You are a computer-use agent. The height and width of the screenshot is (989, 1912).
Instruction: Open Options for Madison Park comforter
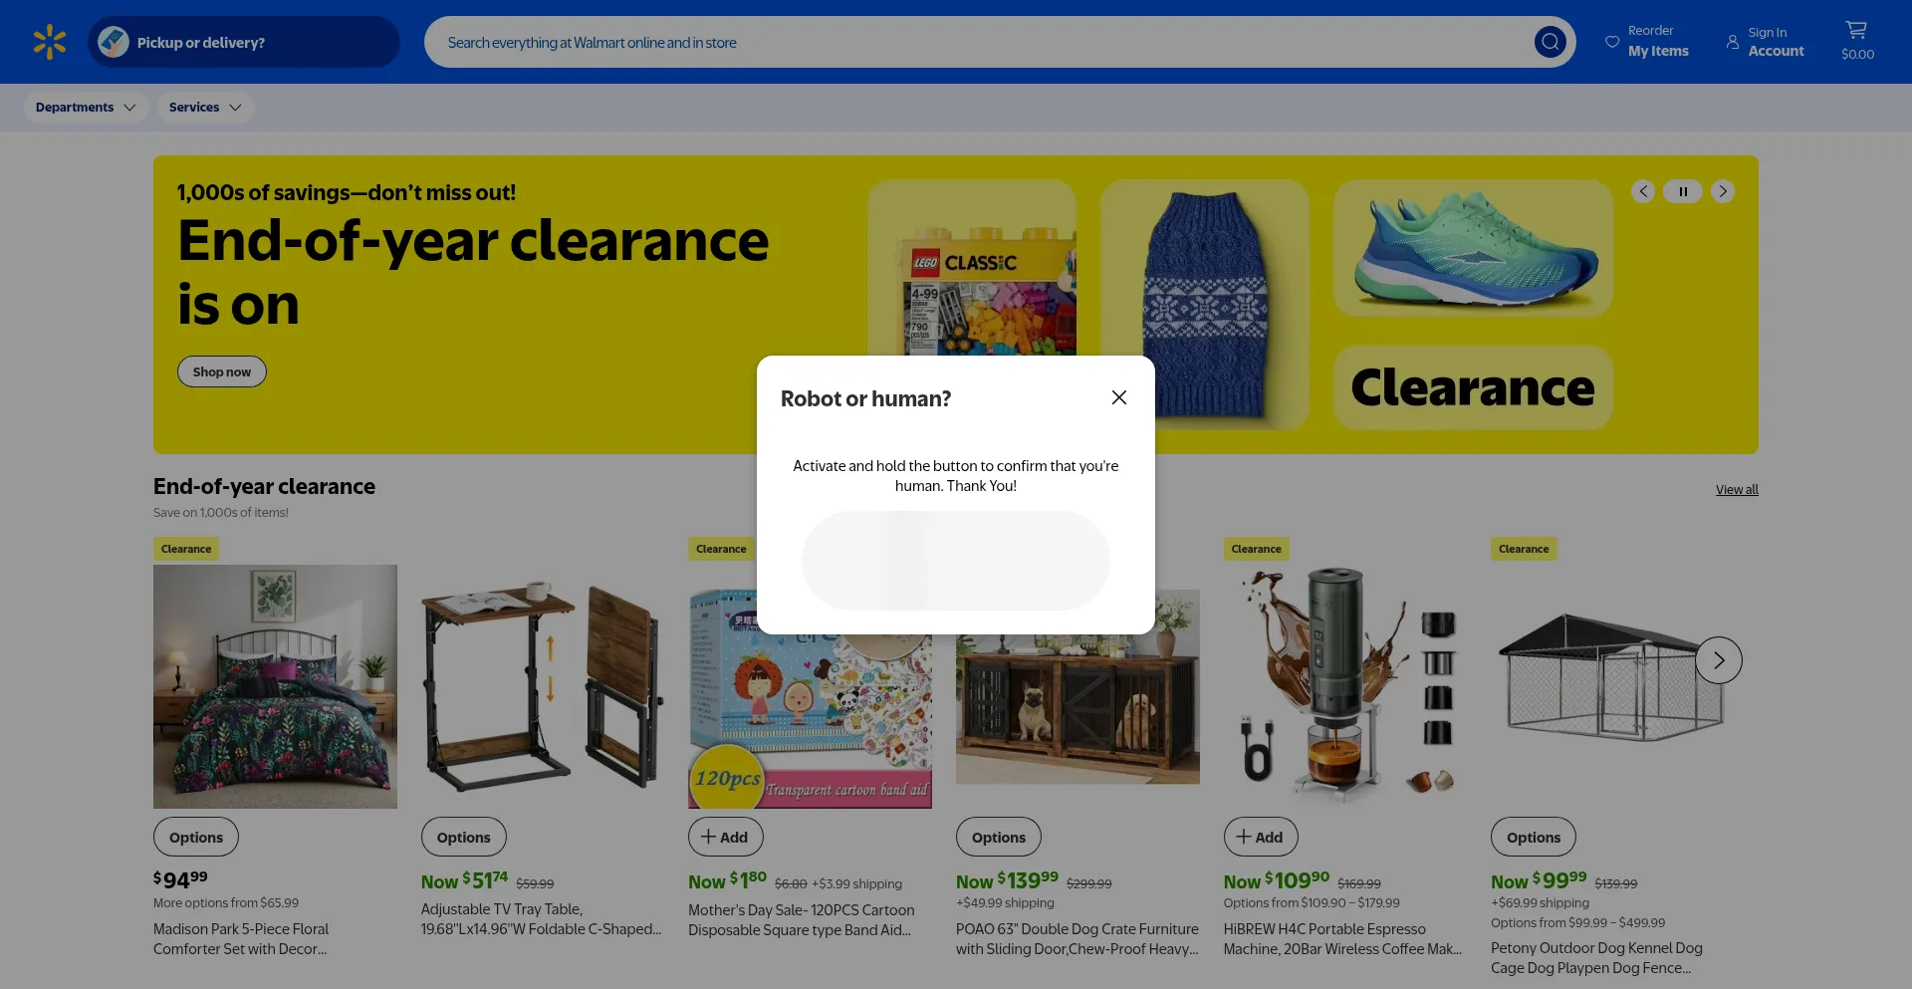point(196,837)
